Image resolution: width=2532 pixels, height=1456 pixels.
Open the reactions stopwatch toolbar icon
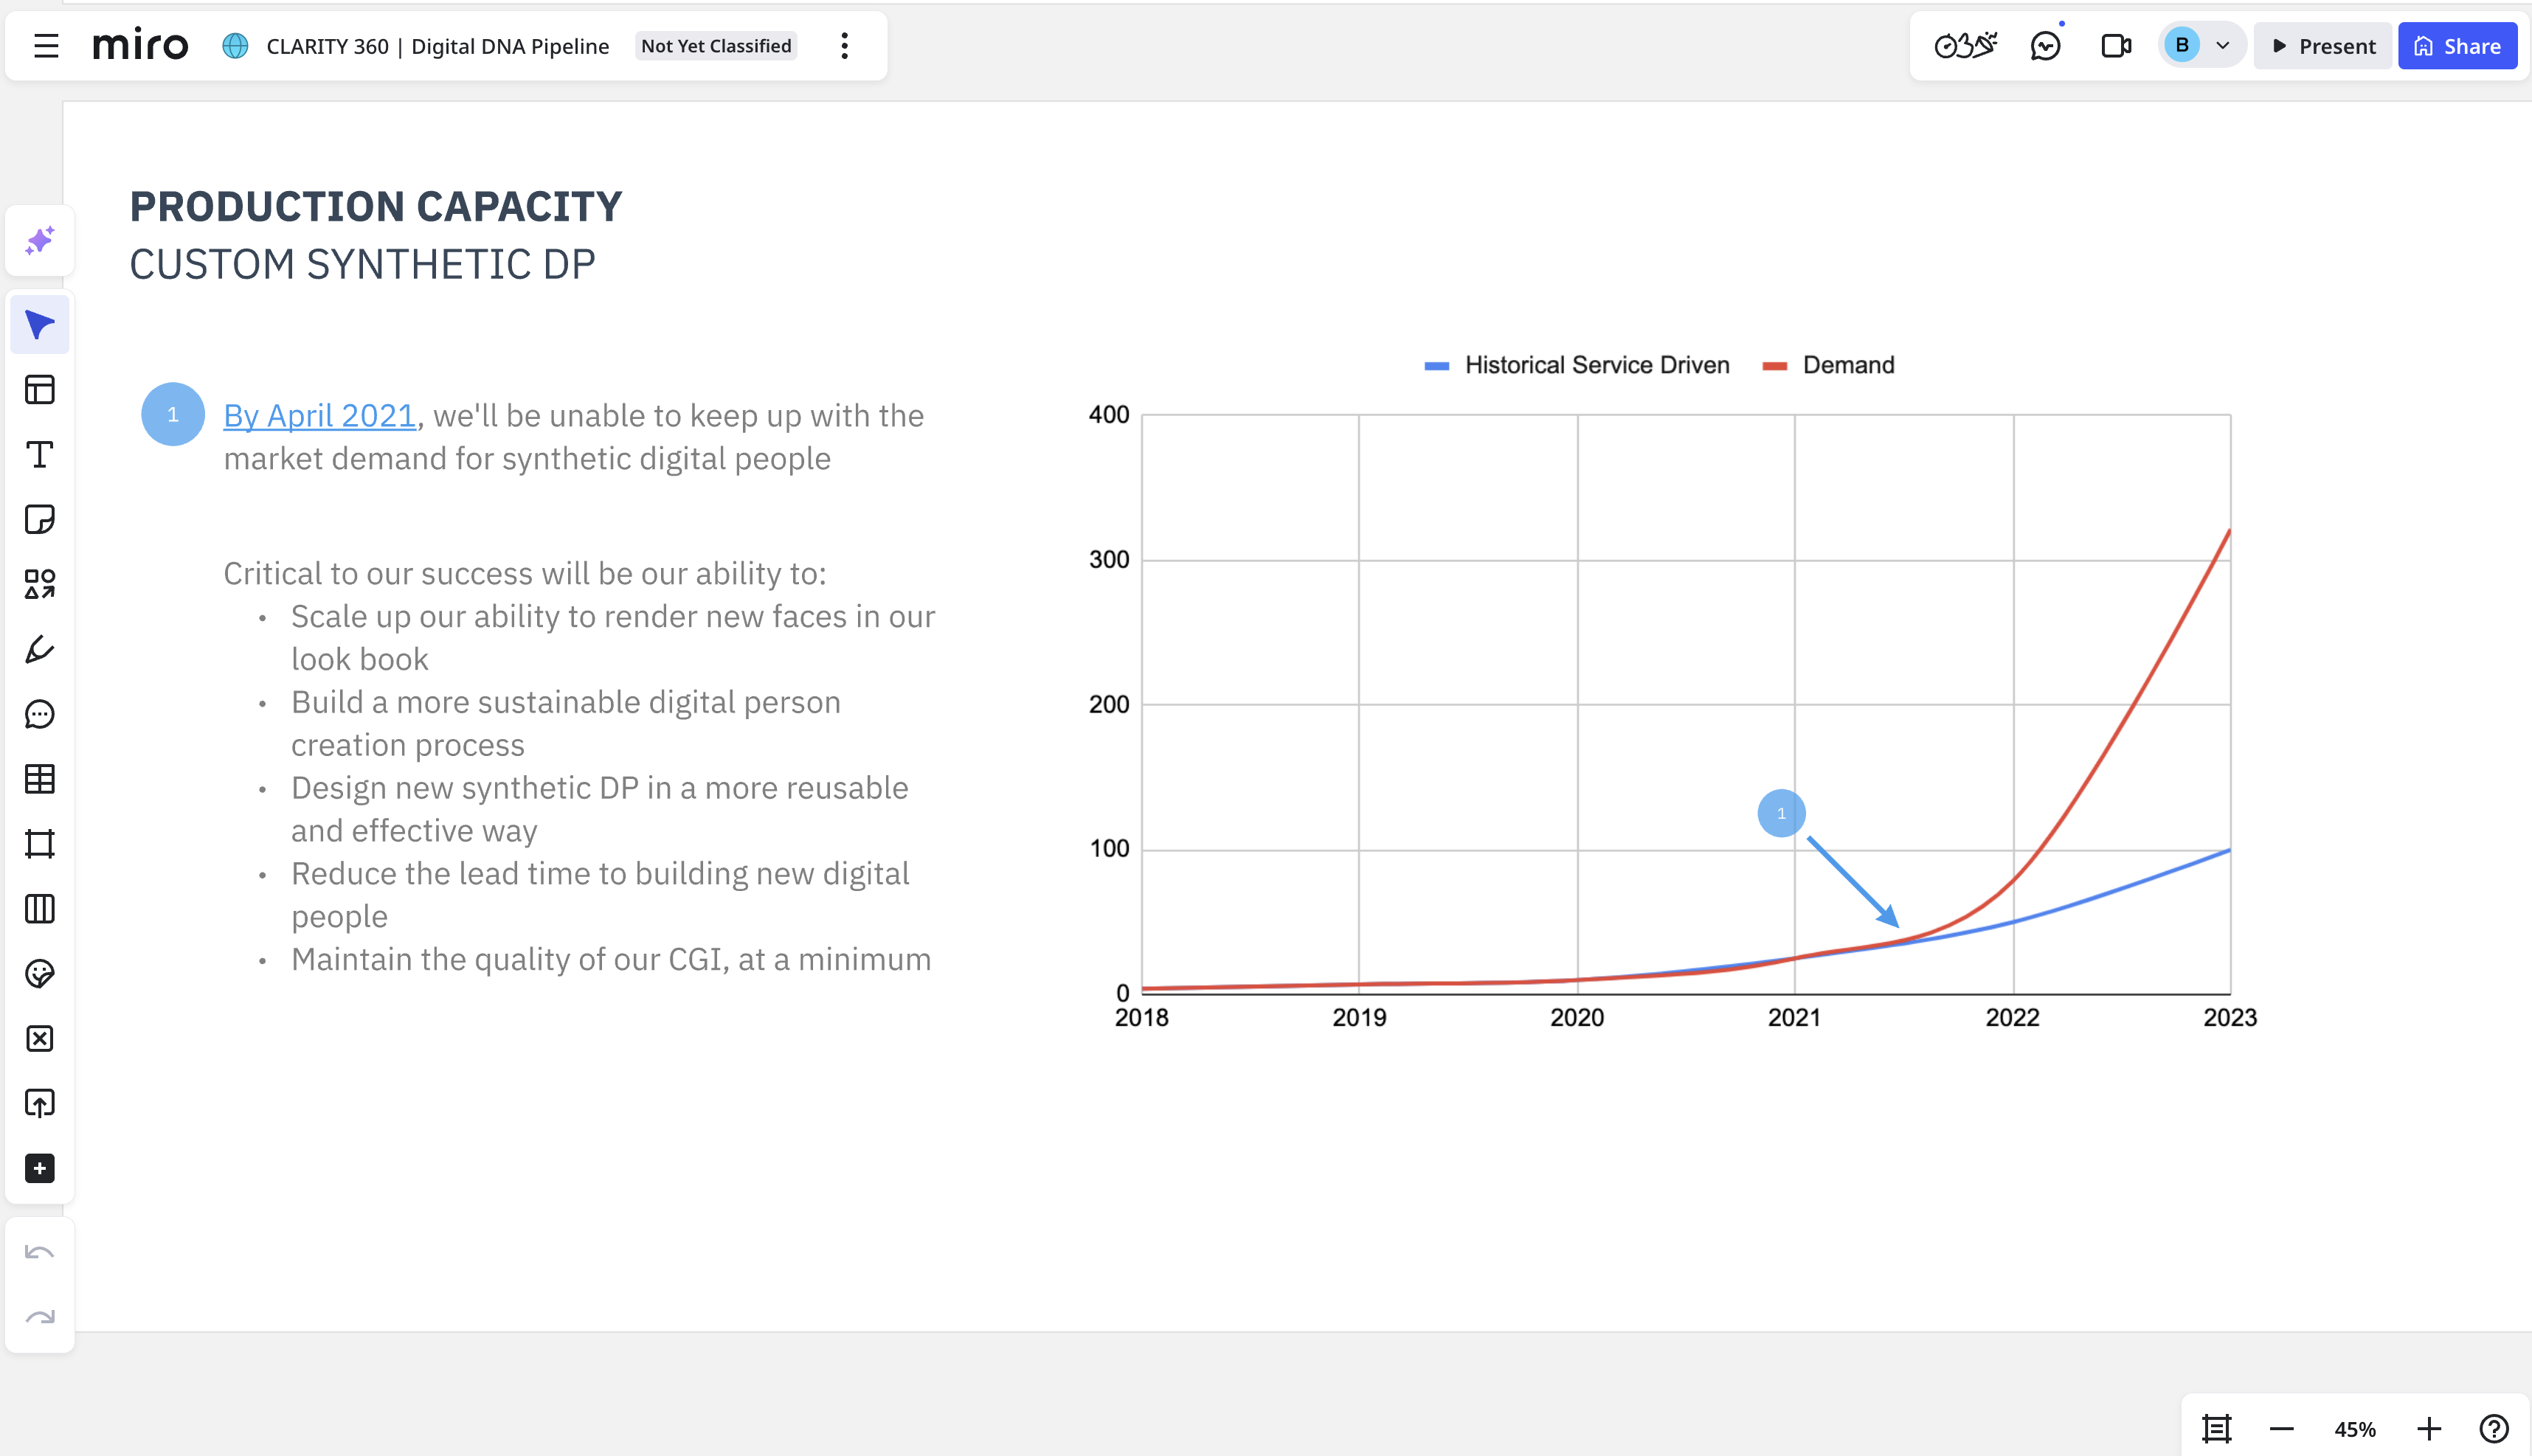pos(1966,45)
